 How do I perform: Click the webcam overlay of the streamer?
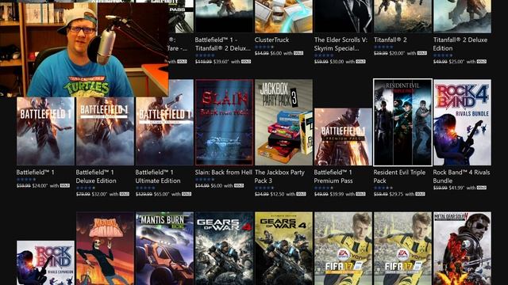point(84,50)
